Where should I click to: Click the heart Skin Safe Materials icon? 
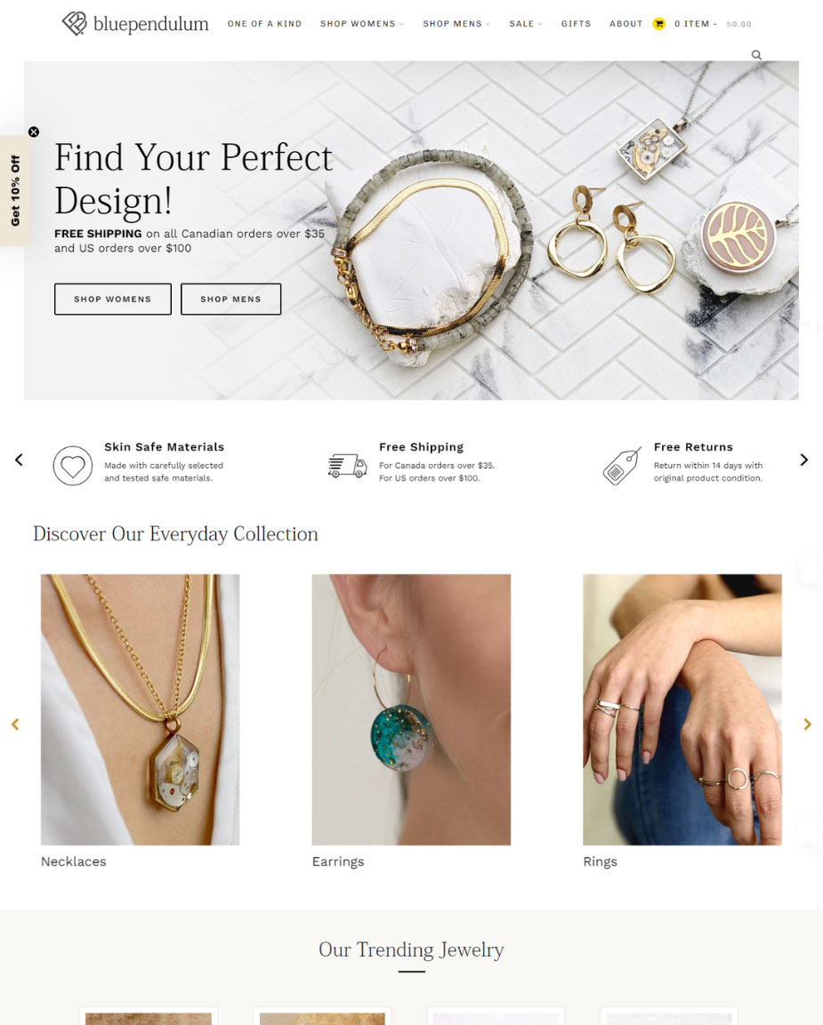click(x=73, y=466)
